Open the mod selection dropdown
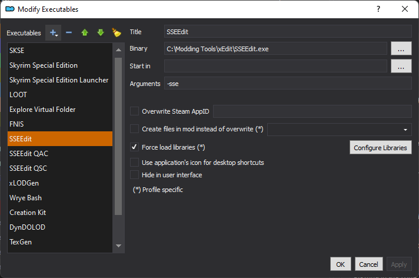Viewport: 419px width, 278px height. click(340, 130)
